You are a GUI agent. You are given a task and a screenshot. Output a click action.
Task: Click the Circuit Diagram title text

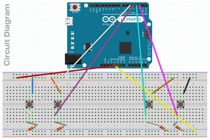7,35
